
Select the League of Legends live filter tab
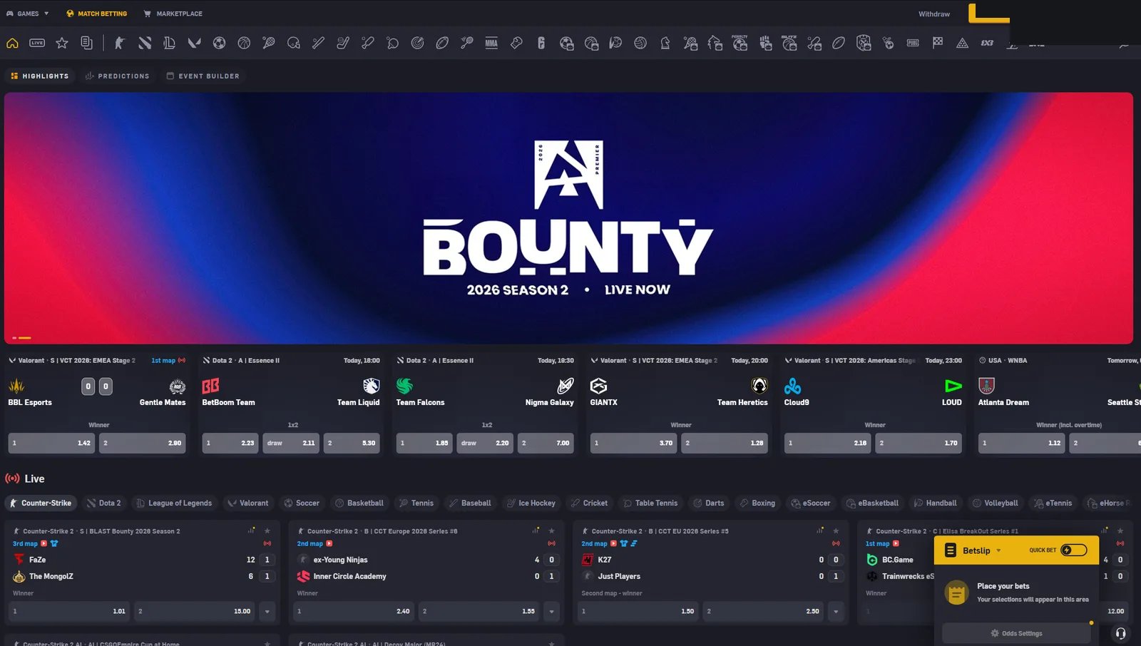(174, 503)
